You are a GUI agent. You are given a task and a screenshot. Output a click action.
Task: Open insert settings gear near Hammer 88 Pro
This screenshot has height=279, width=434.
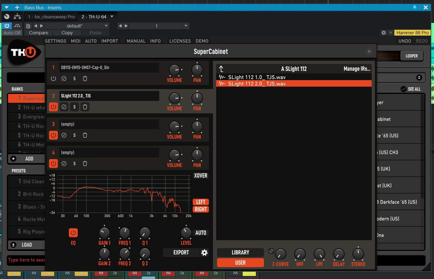click(x=384, y=33)
